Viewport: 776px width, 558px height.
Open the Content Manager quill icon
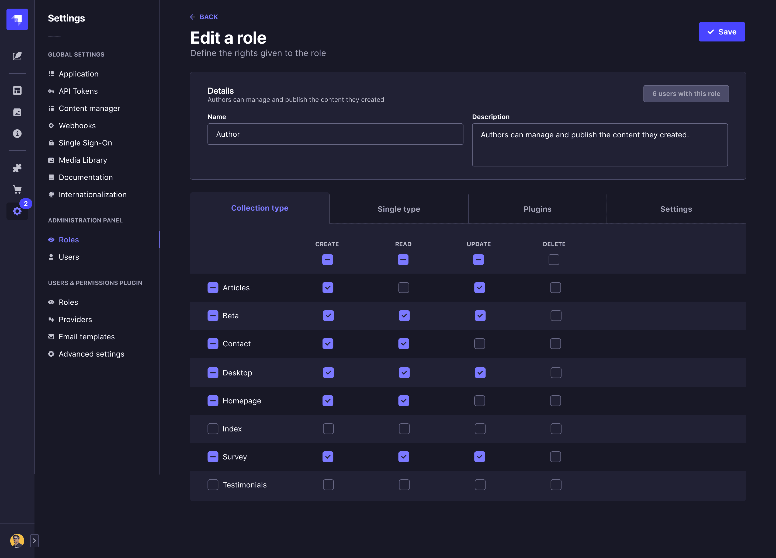(x=17, y=56)
